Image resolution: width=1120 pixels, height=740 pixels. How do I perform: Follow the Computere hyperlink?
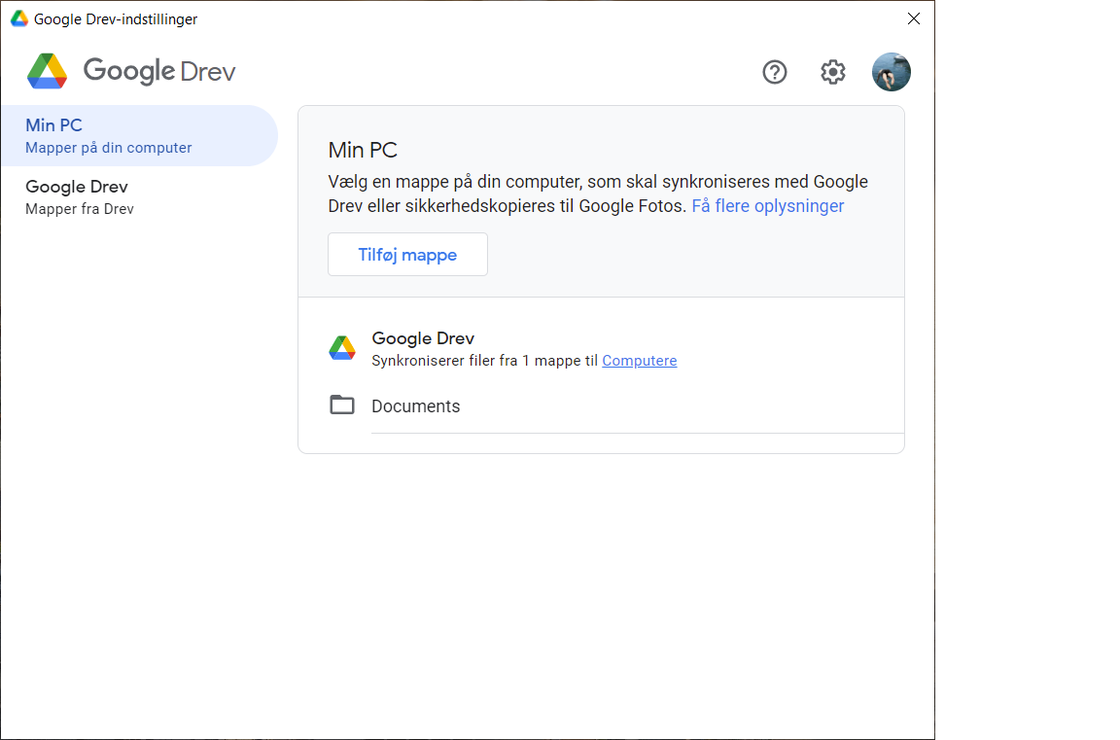(x=639, y=360)
